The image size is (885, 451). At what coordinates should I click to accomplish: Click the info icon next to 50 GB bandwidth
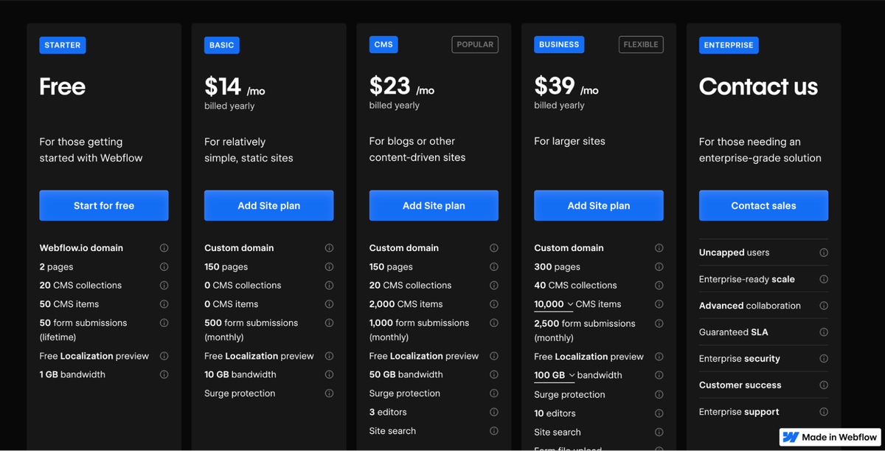tap(493, 374)
